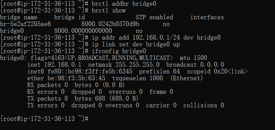
Task: Select bridge id 8000.000000000000
Action: [83, 31]
